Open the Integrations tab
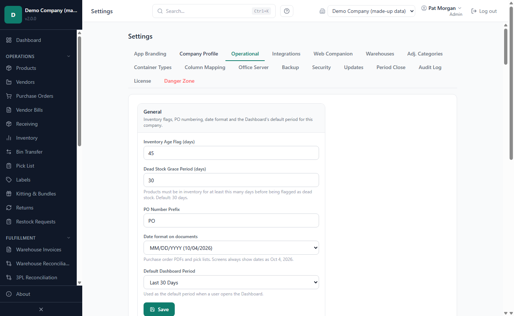 coord(286,54)
